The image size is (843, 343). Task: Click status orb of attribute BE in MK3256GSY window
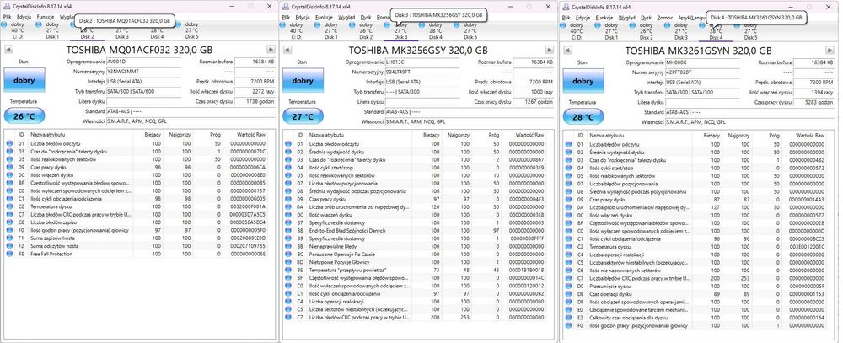point(288,270)
